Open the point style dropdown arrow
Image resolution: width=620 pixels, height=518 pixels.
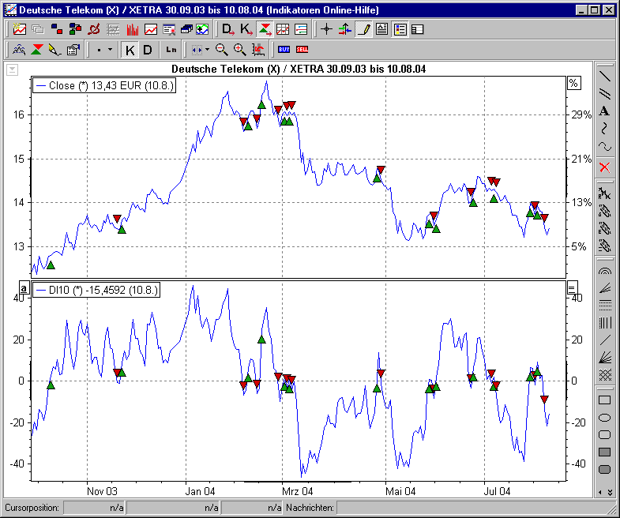point(110,49)
